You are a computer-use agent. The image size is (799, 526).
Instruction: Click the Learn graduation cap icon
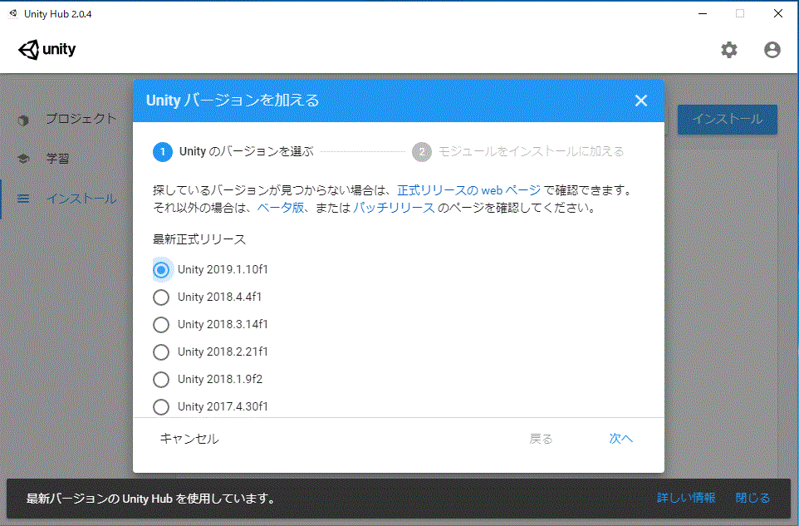pyautogui.click(x=23, y=159)
